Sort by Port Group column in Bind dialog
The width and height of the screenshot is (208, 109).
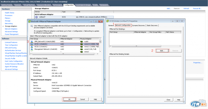pyautogui.click(x=45, y=39)
